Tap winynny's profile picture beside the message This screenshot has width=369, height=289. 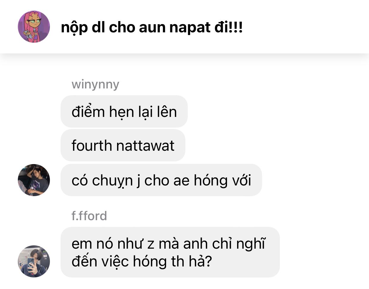pyautogui.click(x=34, y=180)
